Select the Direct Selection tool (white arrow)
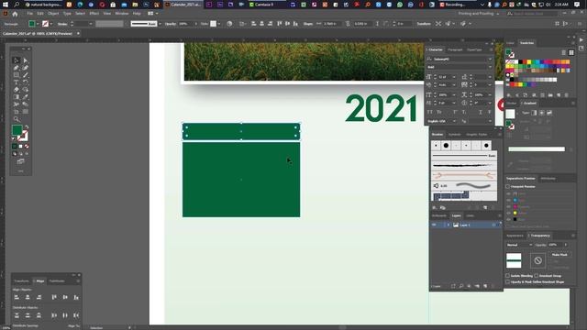Viewport: 587px width, 330px height. (25, 60)
